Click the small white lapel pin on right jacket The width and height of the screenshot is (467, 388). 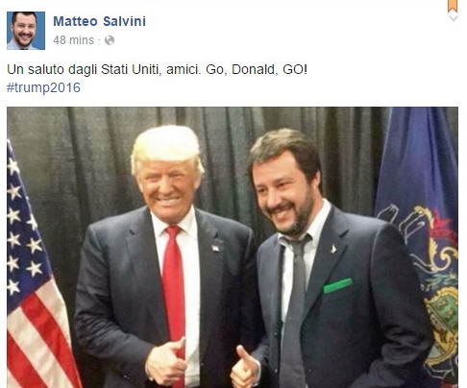tap(333, 249)
